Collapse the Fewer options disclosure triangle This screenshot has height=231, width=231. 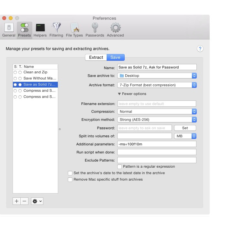point(119,94)
